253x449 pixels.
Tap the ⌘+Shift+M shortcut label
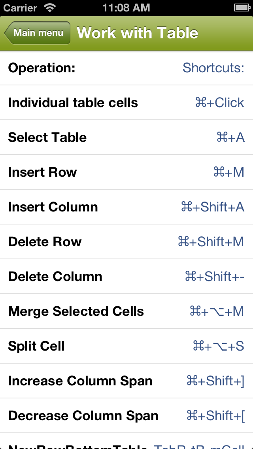211,242
